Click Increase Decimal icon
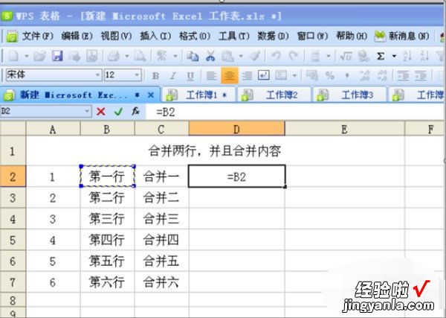The image size is (446, 318). click(x=364, y=76)
